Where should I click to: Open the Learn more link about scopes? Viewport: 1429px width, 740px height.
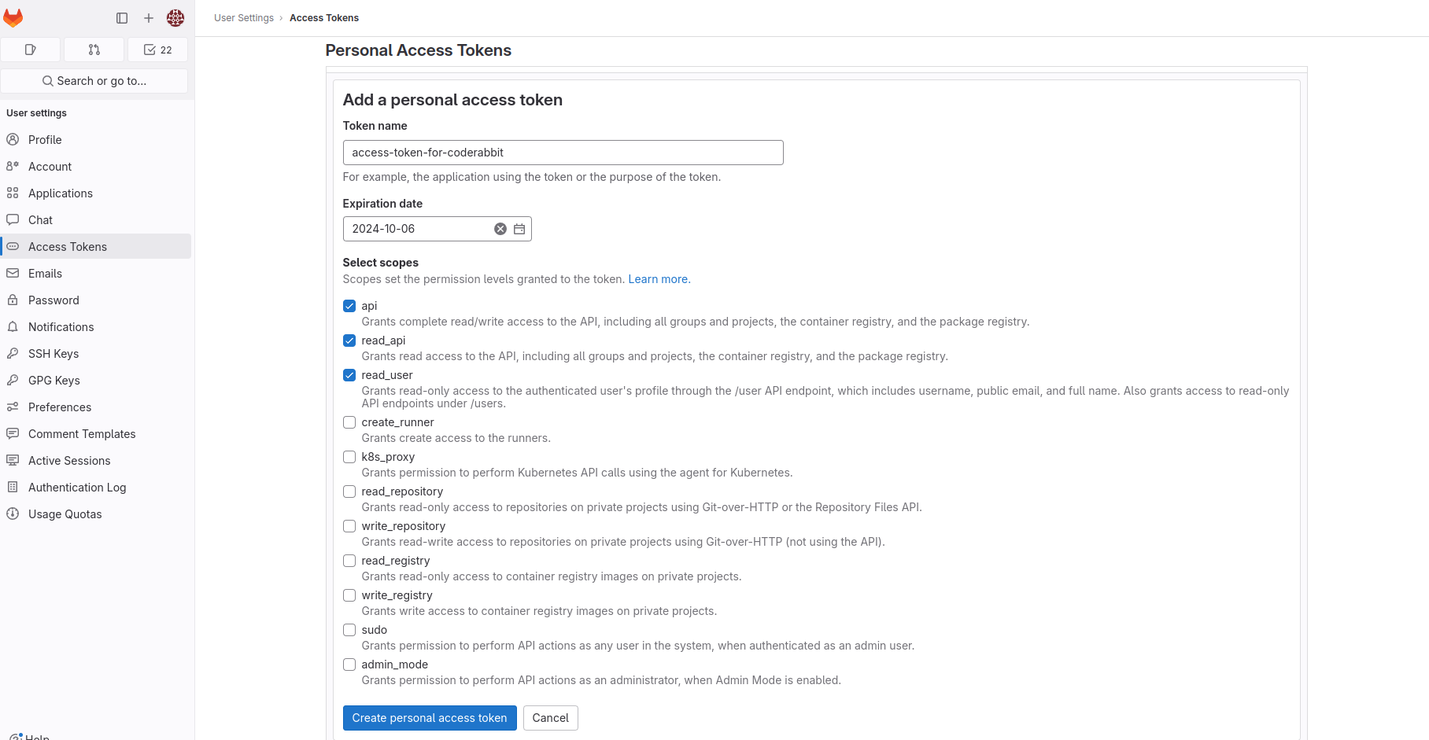click(658, 279)
